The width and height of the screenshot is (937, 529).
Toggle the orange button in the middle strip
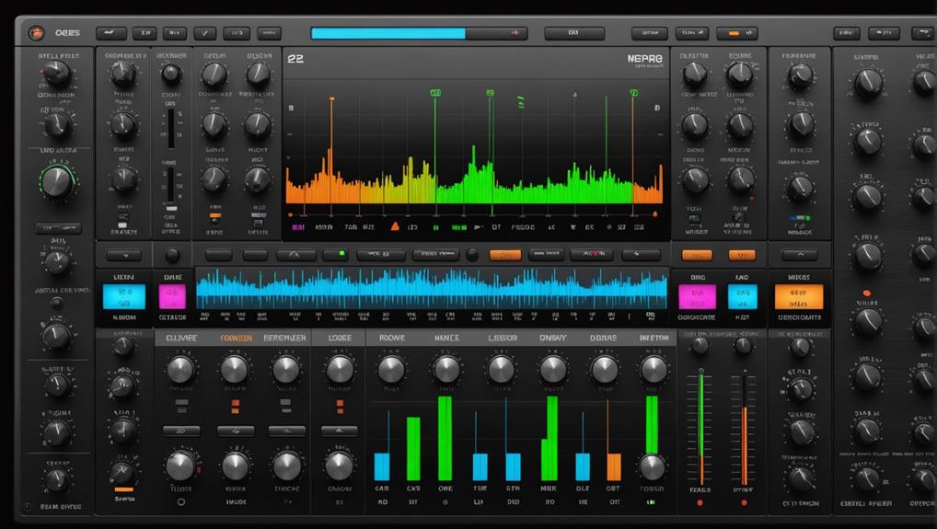[505, 255]
